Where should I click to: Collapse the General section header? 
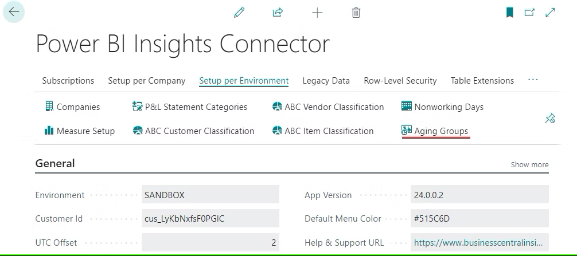coord(55,163)
